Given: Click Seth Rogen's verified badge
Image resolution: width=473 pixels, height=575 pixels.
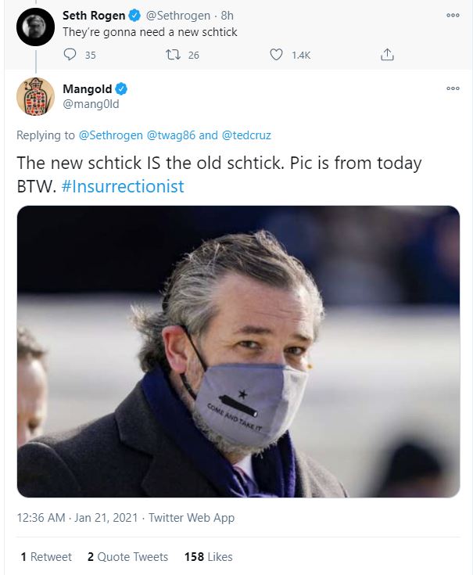Looking at the screenshot, I should (135, 16).
